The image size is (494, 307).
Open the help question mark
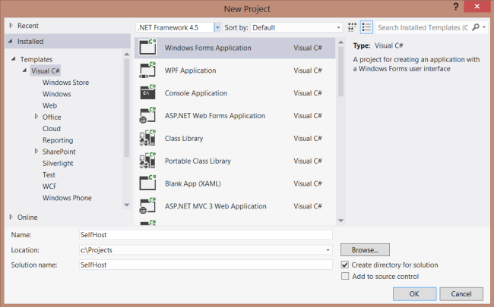coord(455,7)
